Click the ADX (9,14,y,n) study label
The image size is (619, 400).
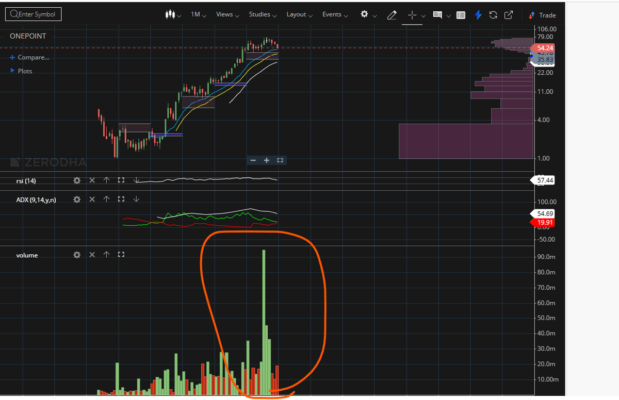(x=36, y=199)
